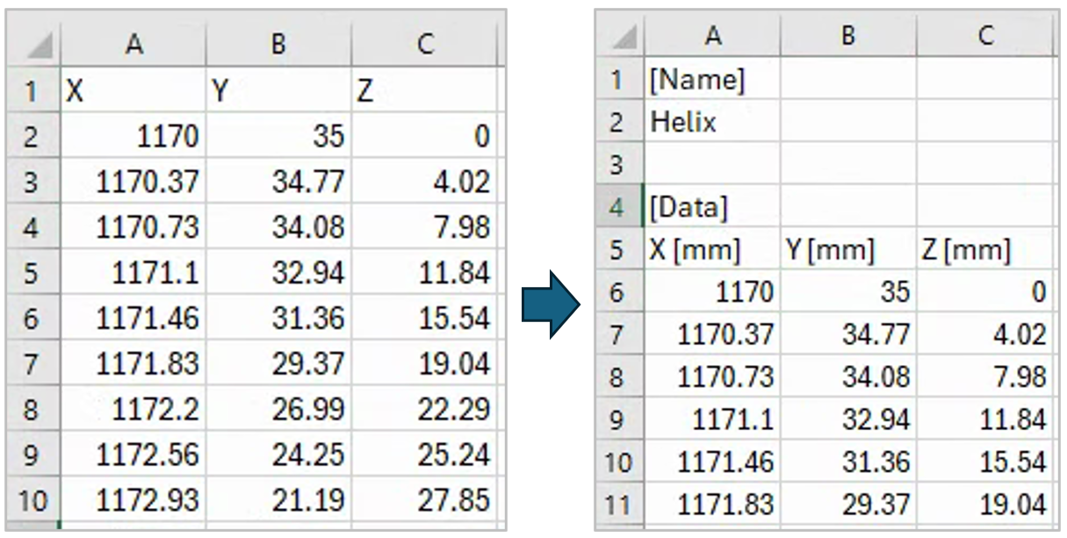
Task: Click the Z [mm] header cell
Action: click(984, 250)
